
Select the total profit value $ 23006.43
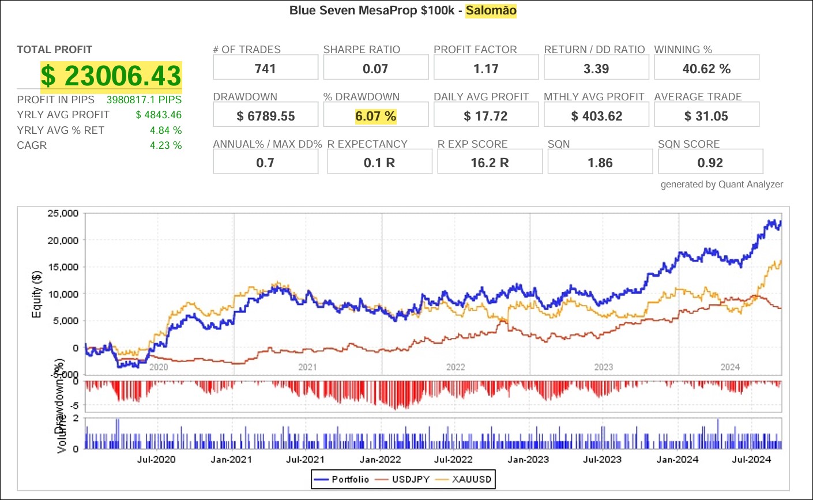pos(111,76)
